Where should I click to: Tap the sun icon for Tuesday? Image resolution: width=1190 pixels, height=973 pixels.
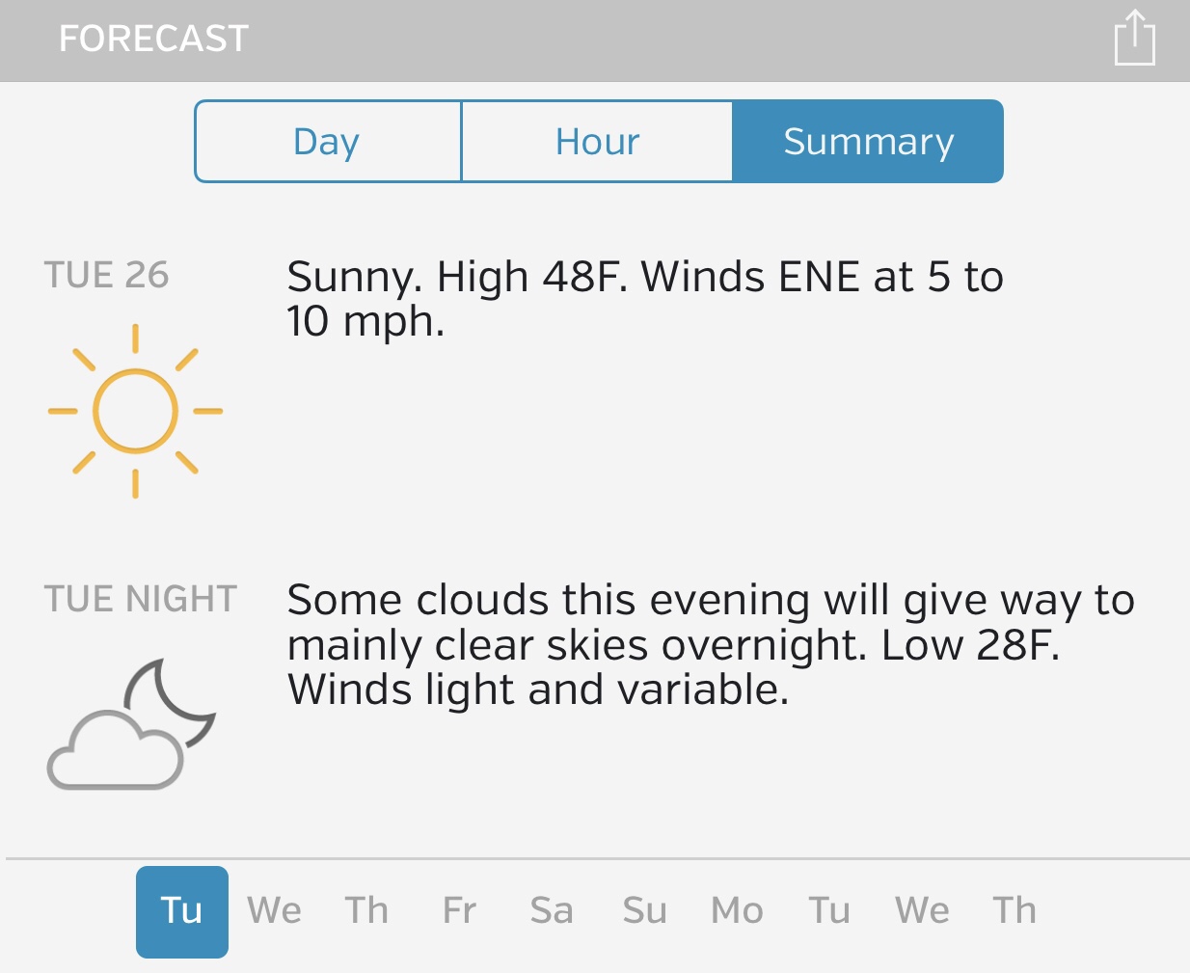pyautogui.click(x=135, y=411)
